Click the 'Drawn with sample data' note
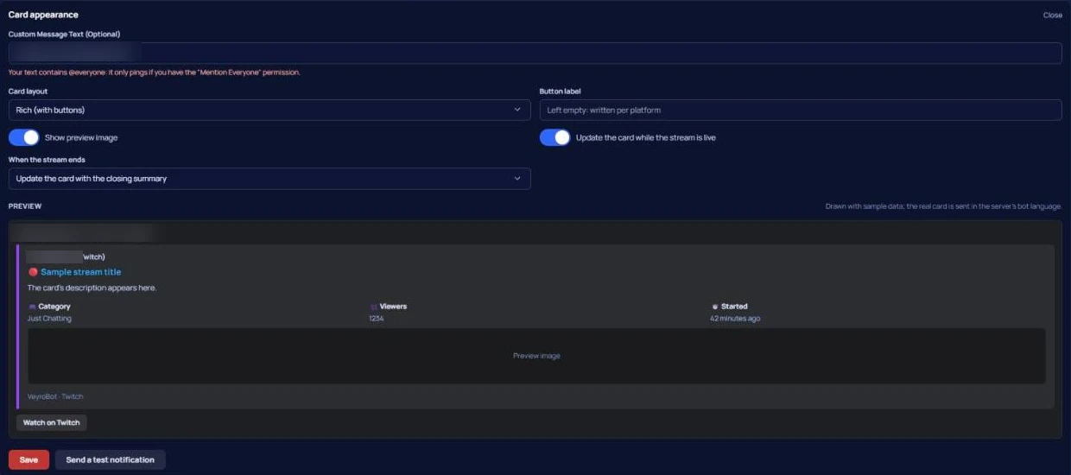Image resolution: width=1071 pixels, height=475 pixels. click(943, 206)
